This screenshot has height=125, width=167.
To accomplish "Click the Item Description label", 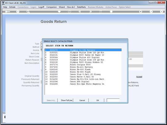I will coord(32,63).
